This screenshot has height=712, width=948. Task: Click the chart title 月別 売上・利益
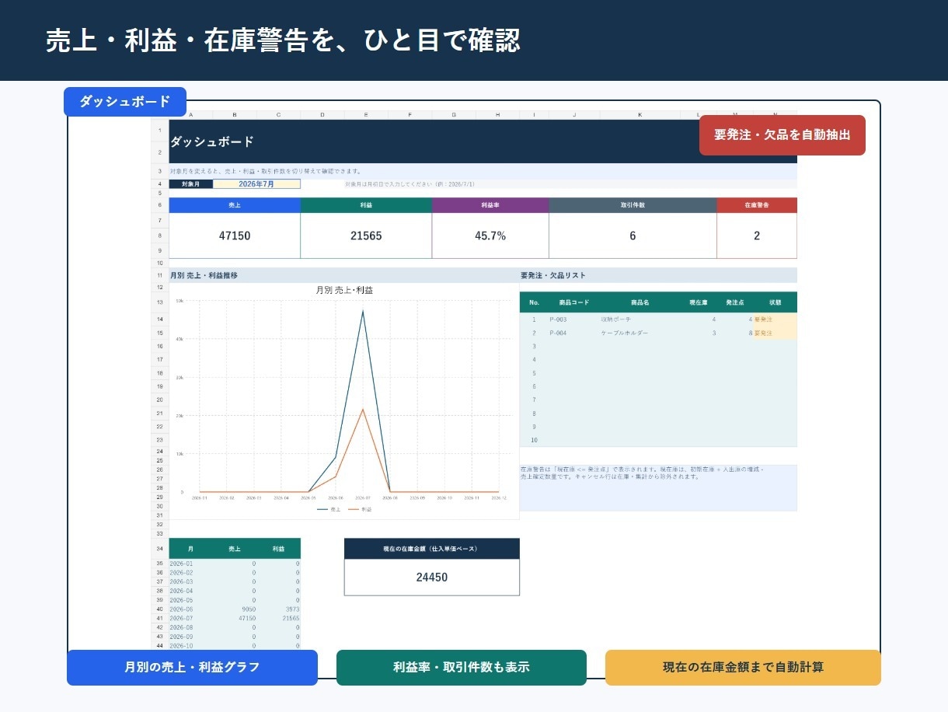click(x=344, y=290)
